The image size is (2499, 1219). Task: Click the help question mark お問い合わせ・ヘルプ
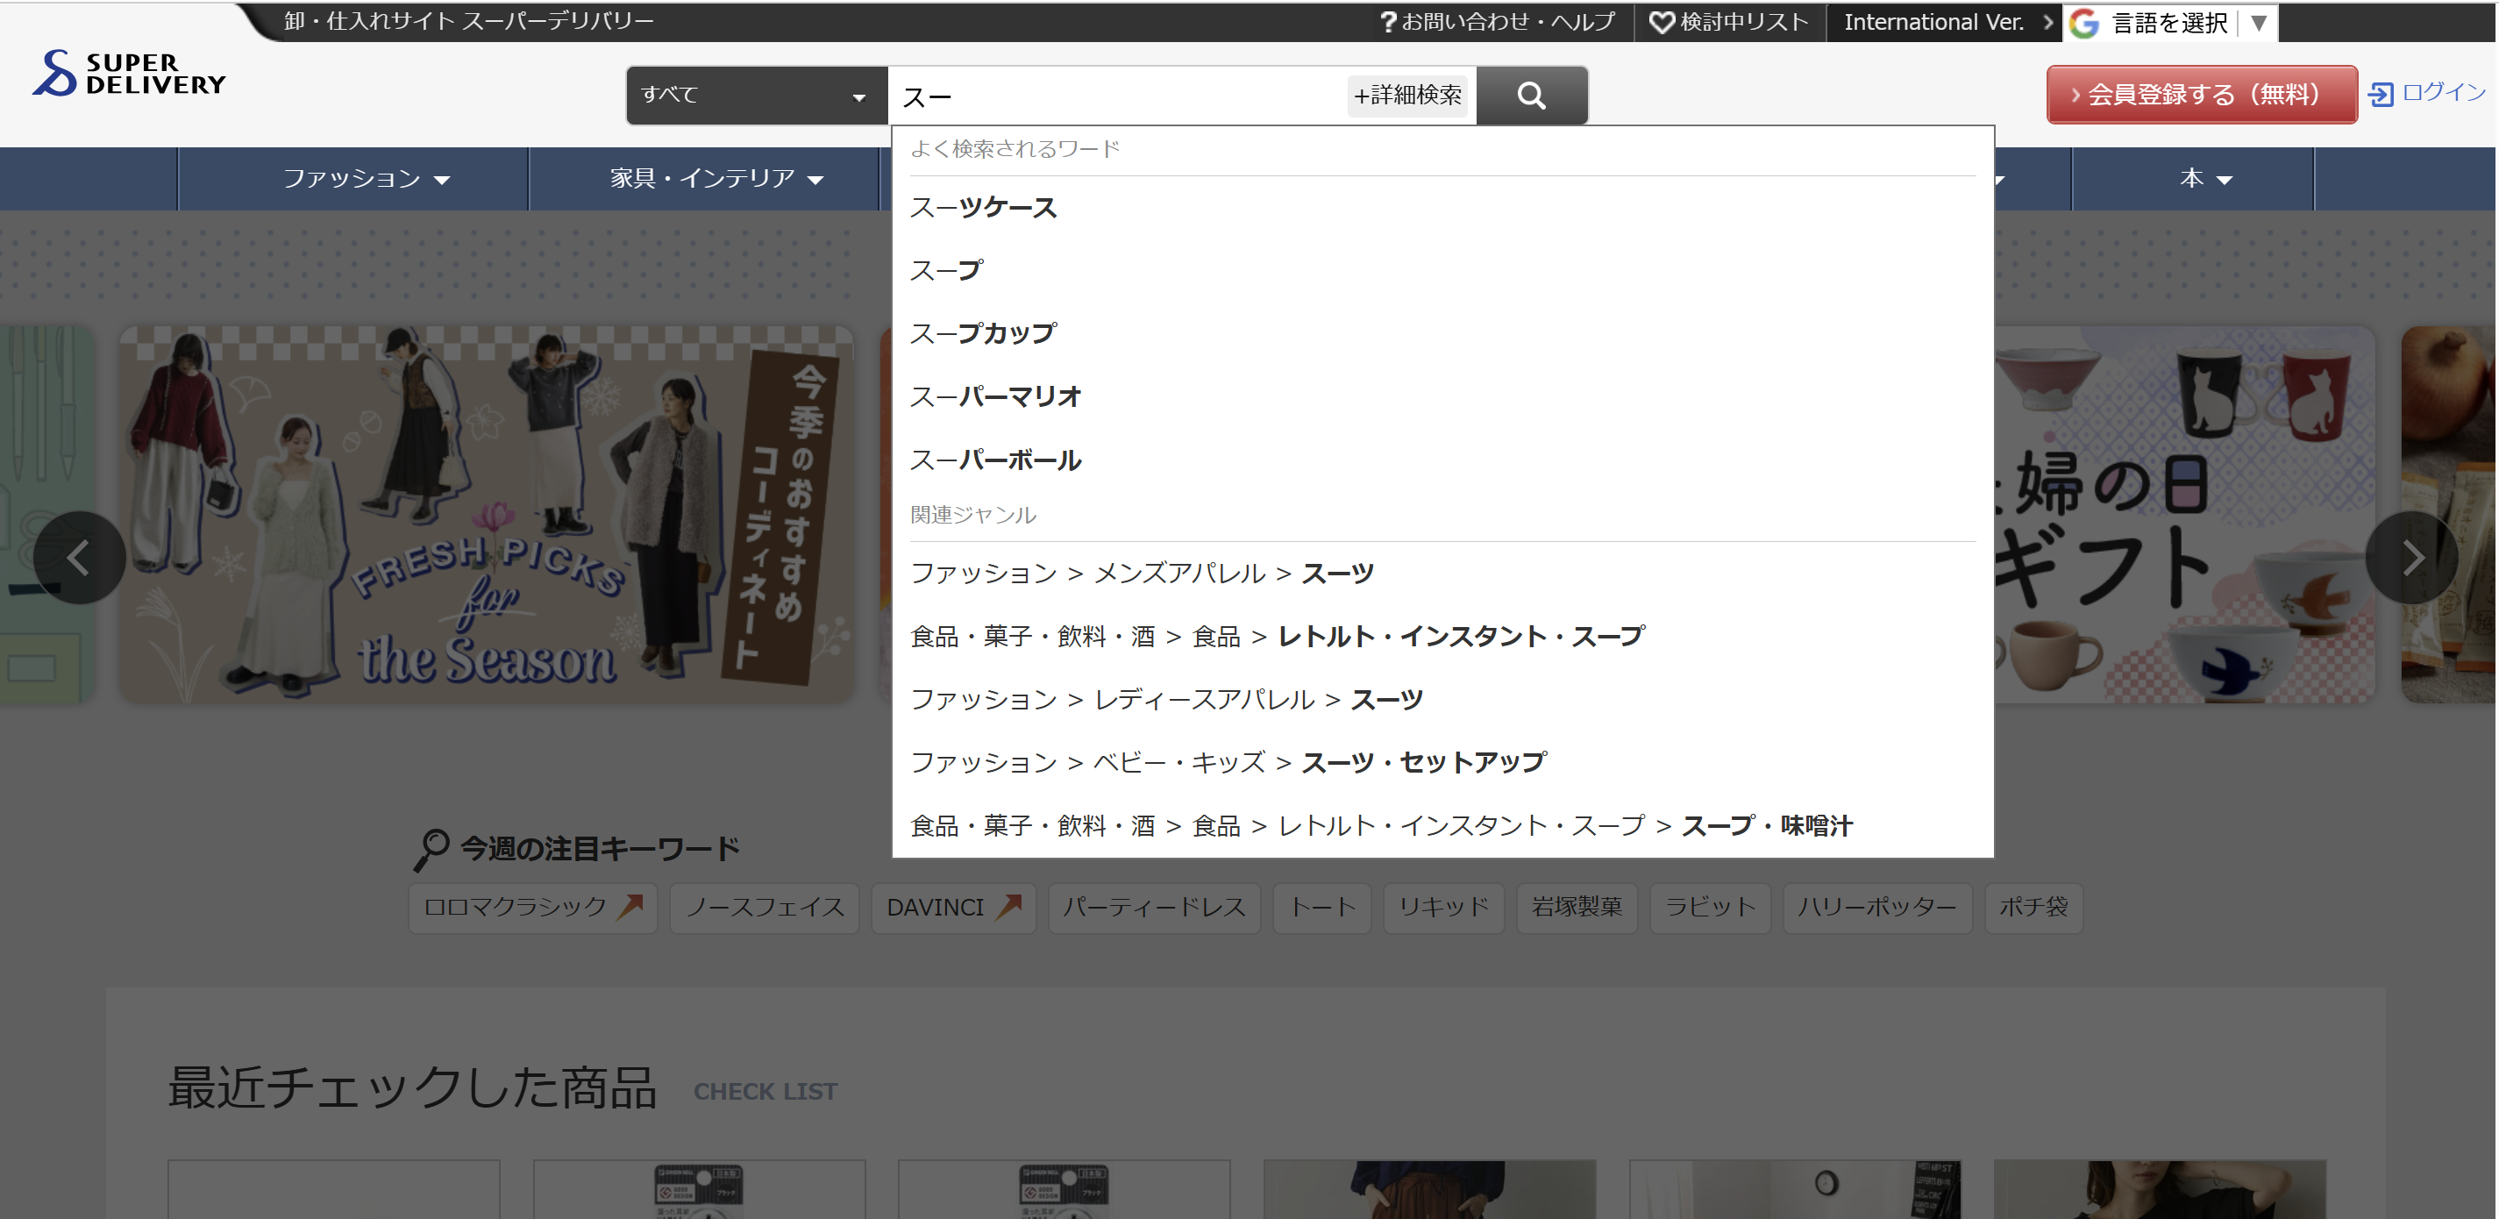[x=1497, y=21]
